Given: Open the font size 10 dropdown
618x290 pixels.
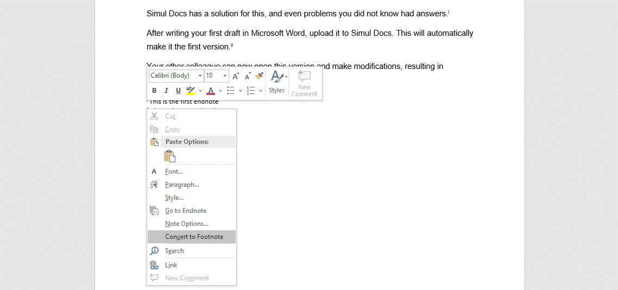Looking at the screenshot, I should click(225, 75).
